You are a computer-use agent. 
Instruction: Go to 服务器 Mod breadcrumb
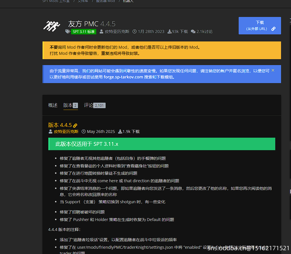click(105, 1)
